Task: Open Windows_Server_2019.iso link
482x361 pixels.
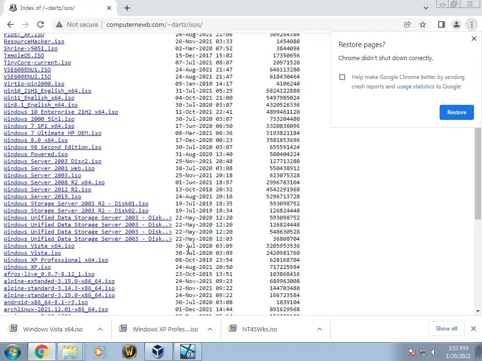Action: [x=42, y=197]
